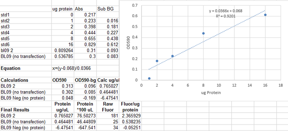The width and height of the screenshot is (288, 131).
Task: Select OD590 value 0.048
Action: pos(63,98)
